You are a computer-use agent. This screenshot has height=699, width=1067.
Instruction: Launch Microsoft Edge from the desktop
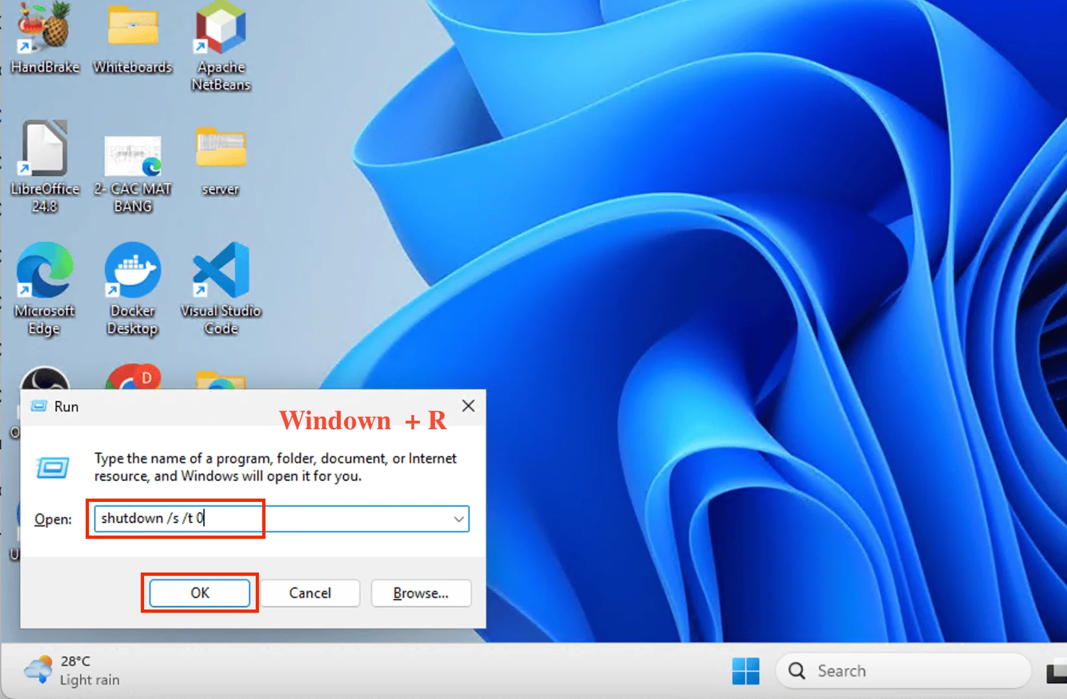44,272
